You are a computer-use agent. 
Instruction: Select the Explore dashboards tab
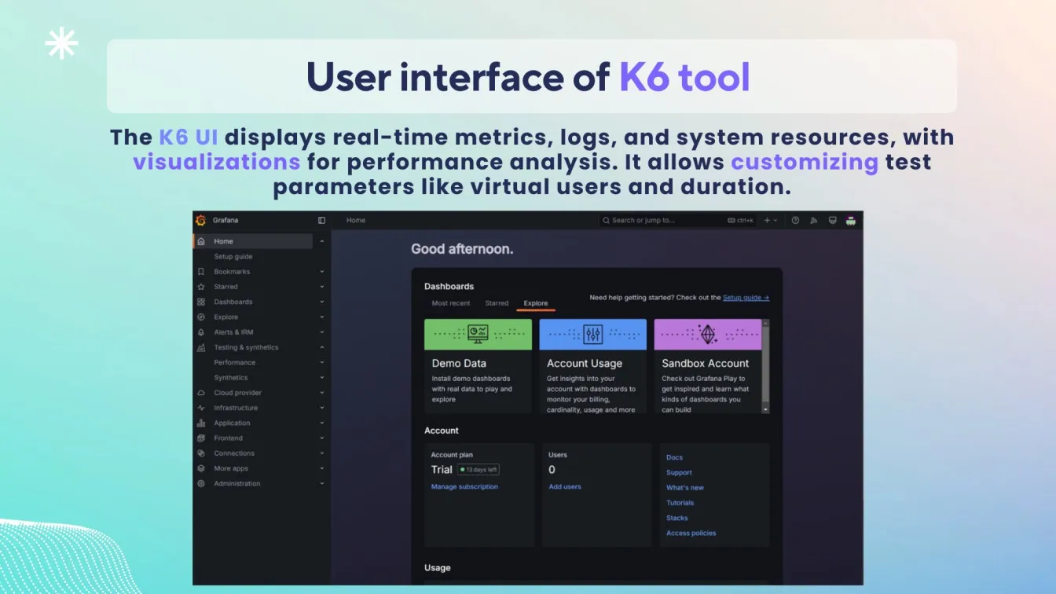click(x=536, y=303)
